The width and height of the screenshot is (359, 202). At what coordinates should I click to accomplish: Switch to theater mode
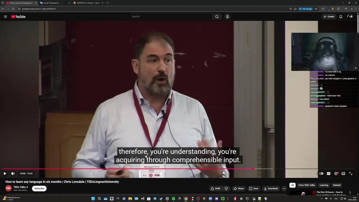click(x=343, y=174)
